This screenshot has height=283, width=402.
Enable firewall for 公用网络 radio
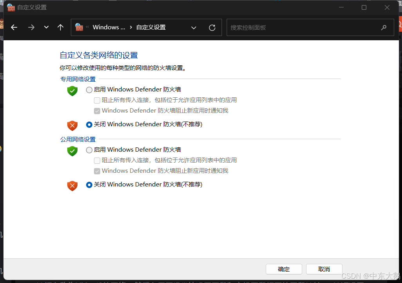point(89,150)
